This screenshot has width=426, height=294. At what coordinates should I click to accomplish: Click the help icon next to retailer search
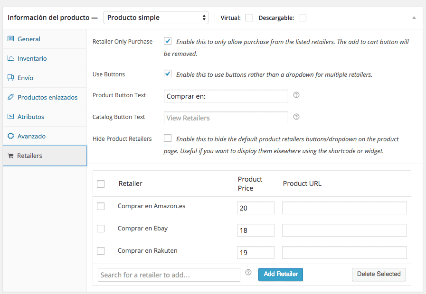click(248, 272)
